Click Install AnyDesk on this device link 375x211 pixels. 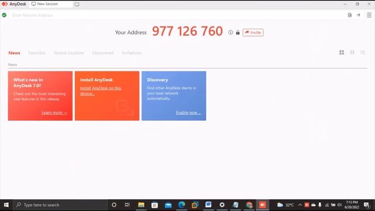tap(100, 91)
